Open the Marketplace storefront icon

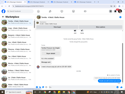(x=73, y=11)
